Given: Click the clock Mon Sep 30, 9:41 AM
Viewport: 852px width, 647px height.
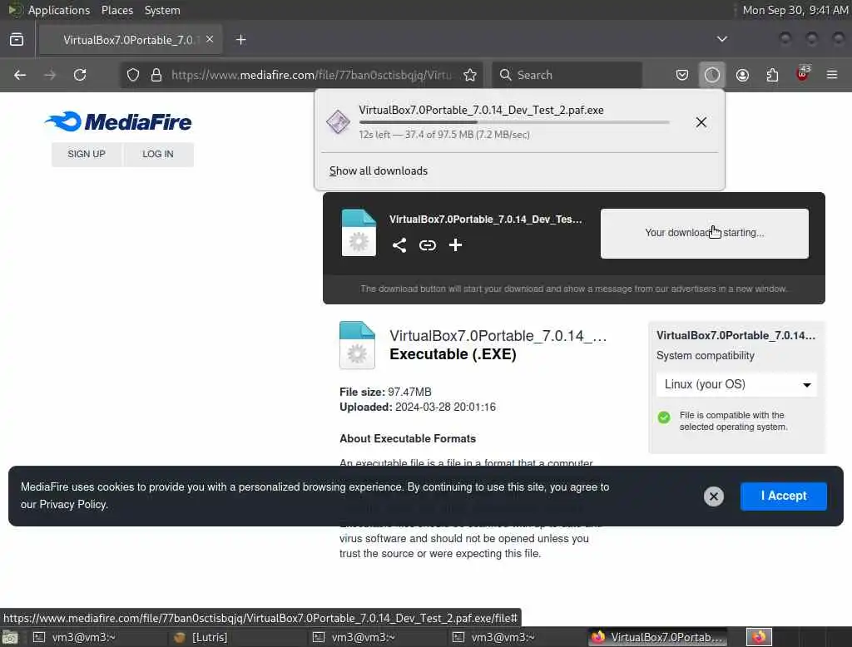Looking at the screenshot, I should [795, 10].
